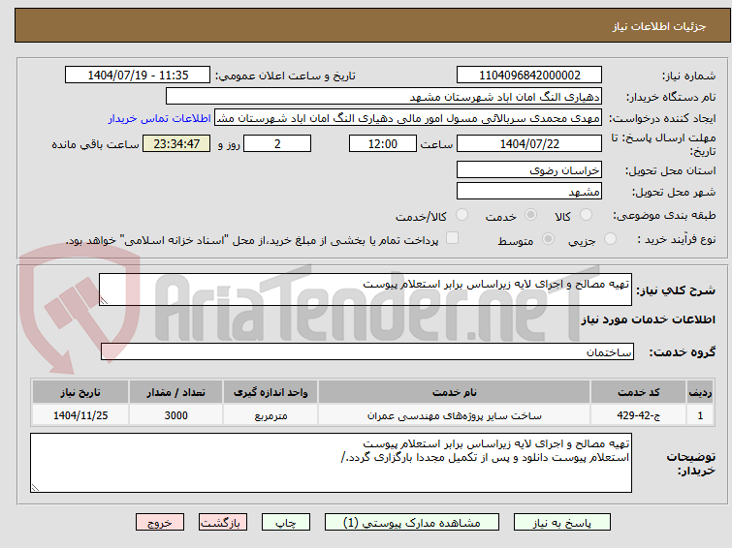732x548 pixels.
Task: Click the province field خراسان رضوی
Action: (x=529, y=169)
